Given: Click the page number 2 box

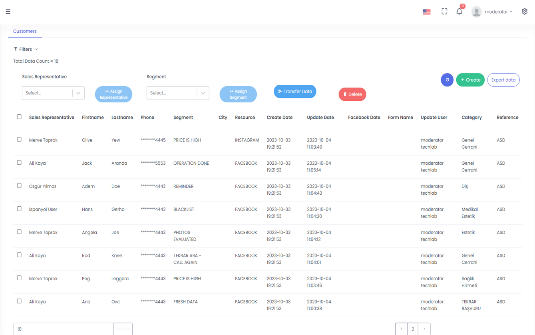Looking at the screenshot, I should point(413,329).
